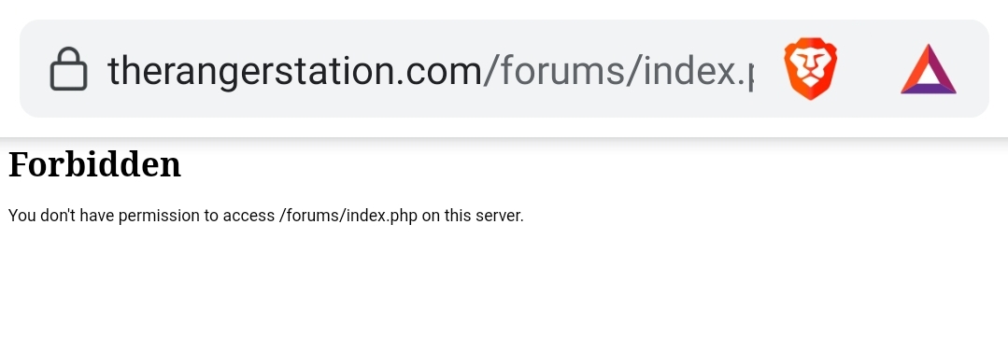
Task: Click 'index.php' in the body text
Action: pos(382,216)
